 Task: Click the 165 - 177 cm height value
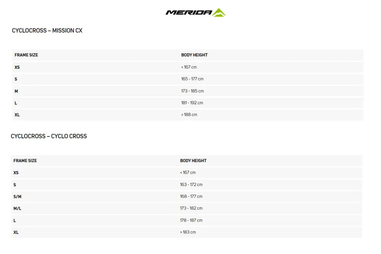click(192, 79)
